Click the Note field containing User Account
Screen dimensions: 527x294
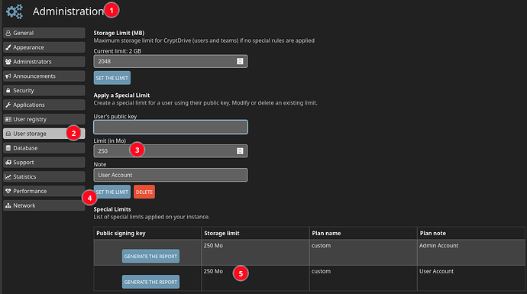point(170,175)
